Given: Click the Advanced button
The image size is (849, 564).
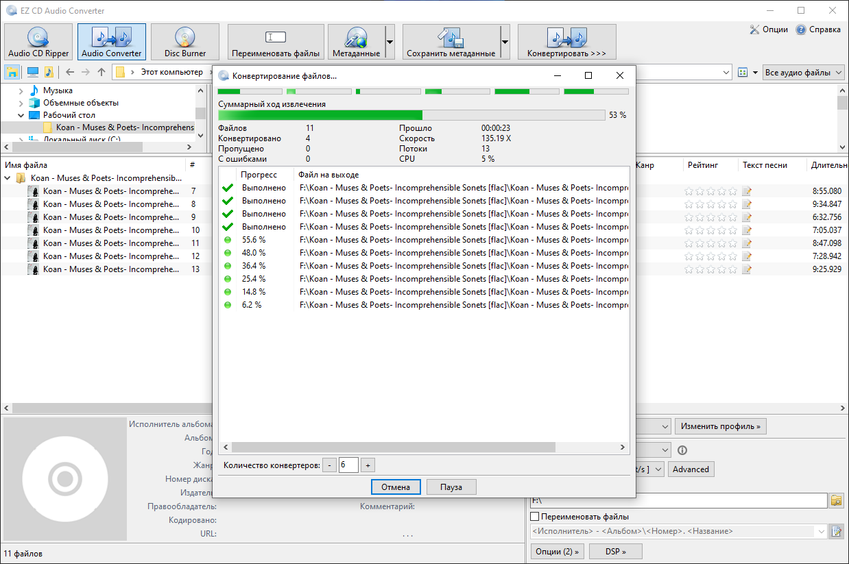Looking at the screenshot, I should (x=691, y=469).
